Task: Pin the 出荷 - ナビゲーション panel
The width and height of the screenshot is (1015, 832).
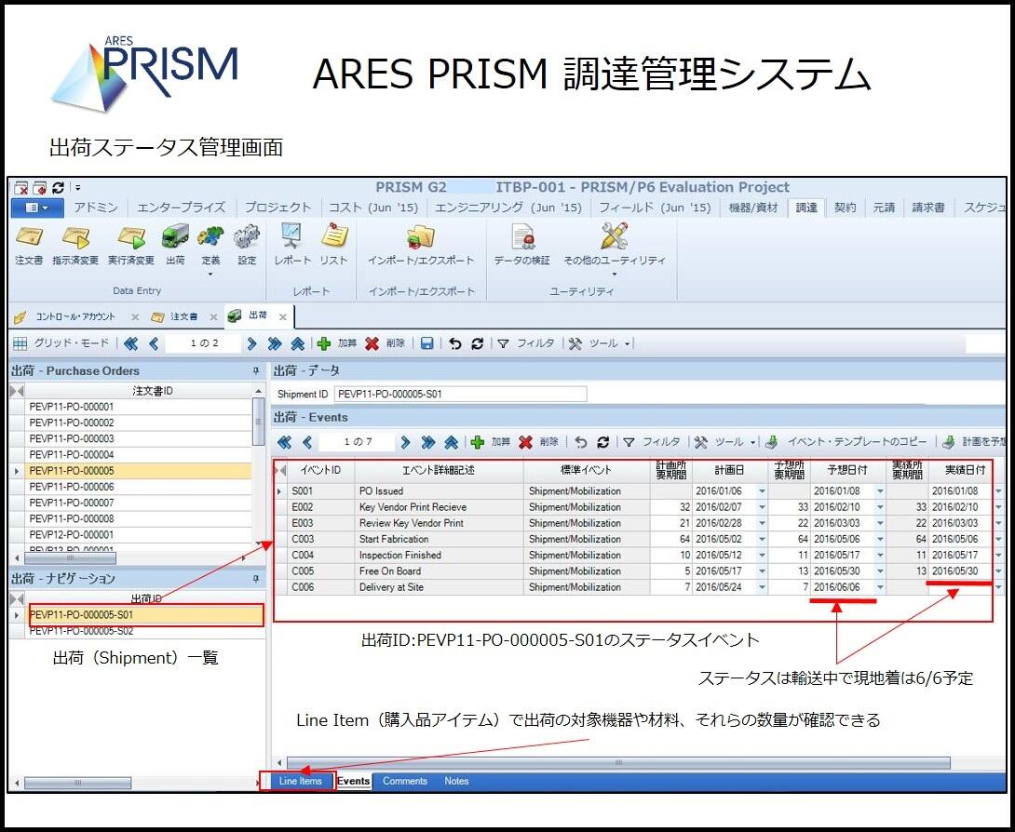Action: (256, 578)
